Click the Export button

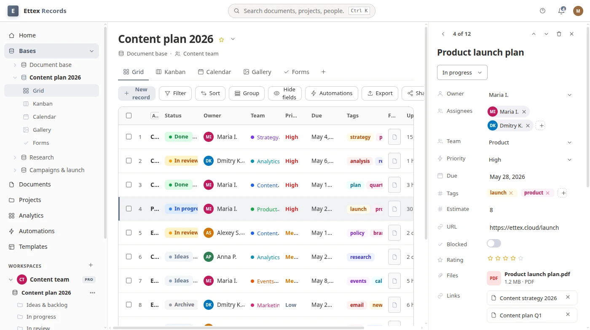point(380,93)
